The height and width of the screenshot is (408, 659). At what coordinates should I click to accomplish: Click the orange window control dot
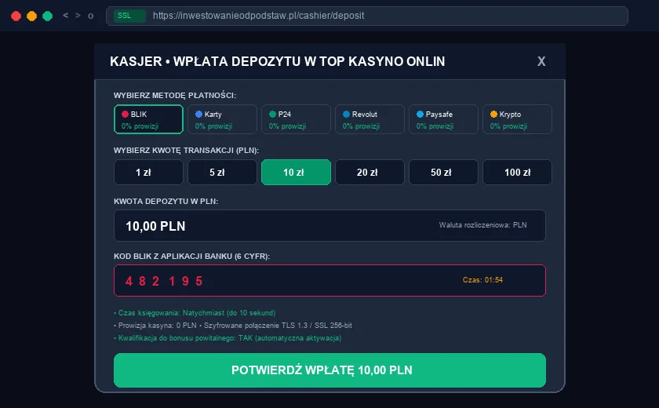(x=31, y=16)
